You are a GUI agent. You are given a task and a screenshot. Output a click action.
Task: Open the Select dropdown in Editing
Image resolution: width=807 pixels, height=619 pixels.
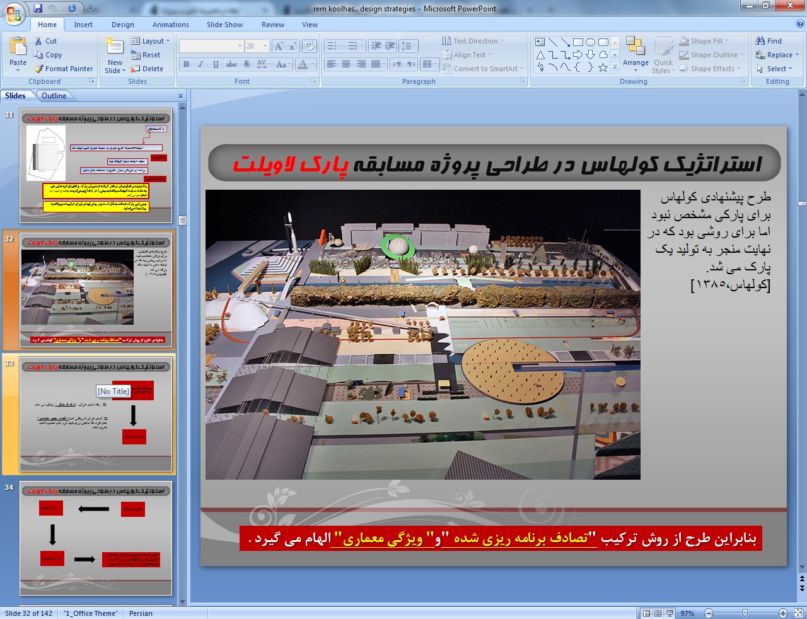pyautogui.click(x=777, y=69)
